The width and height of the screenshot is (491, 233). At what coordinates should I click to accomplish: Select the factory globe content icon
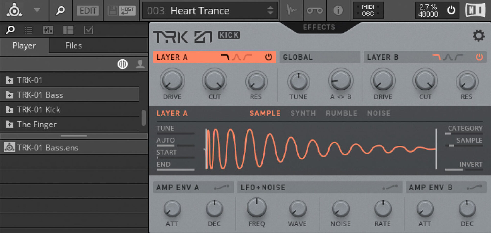[122, 64]
